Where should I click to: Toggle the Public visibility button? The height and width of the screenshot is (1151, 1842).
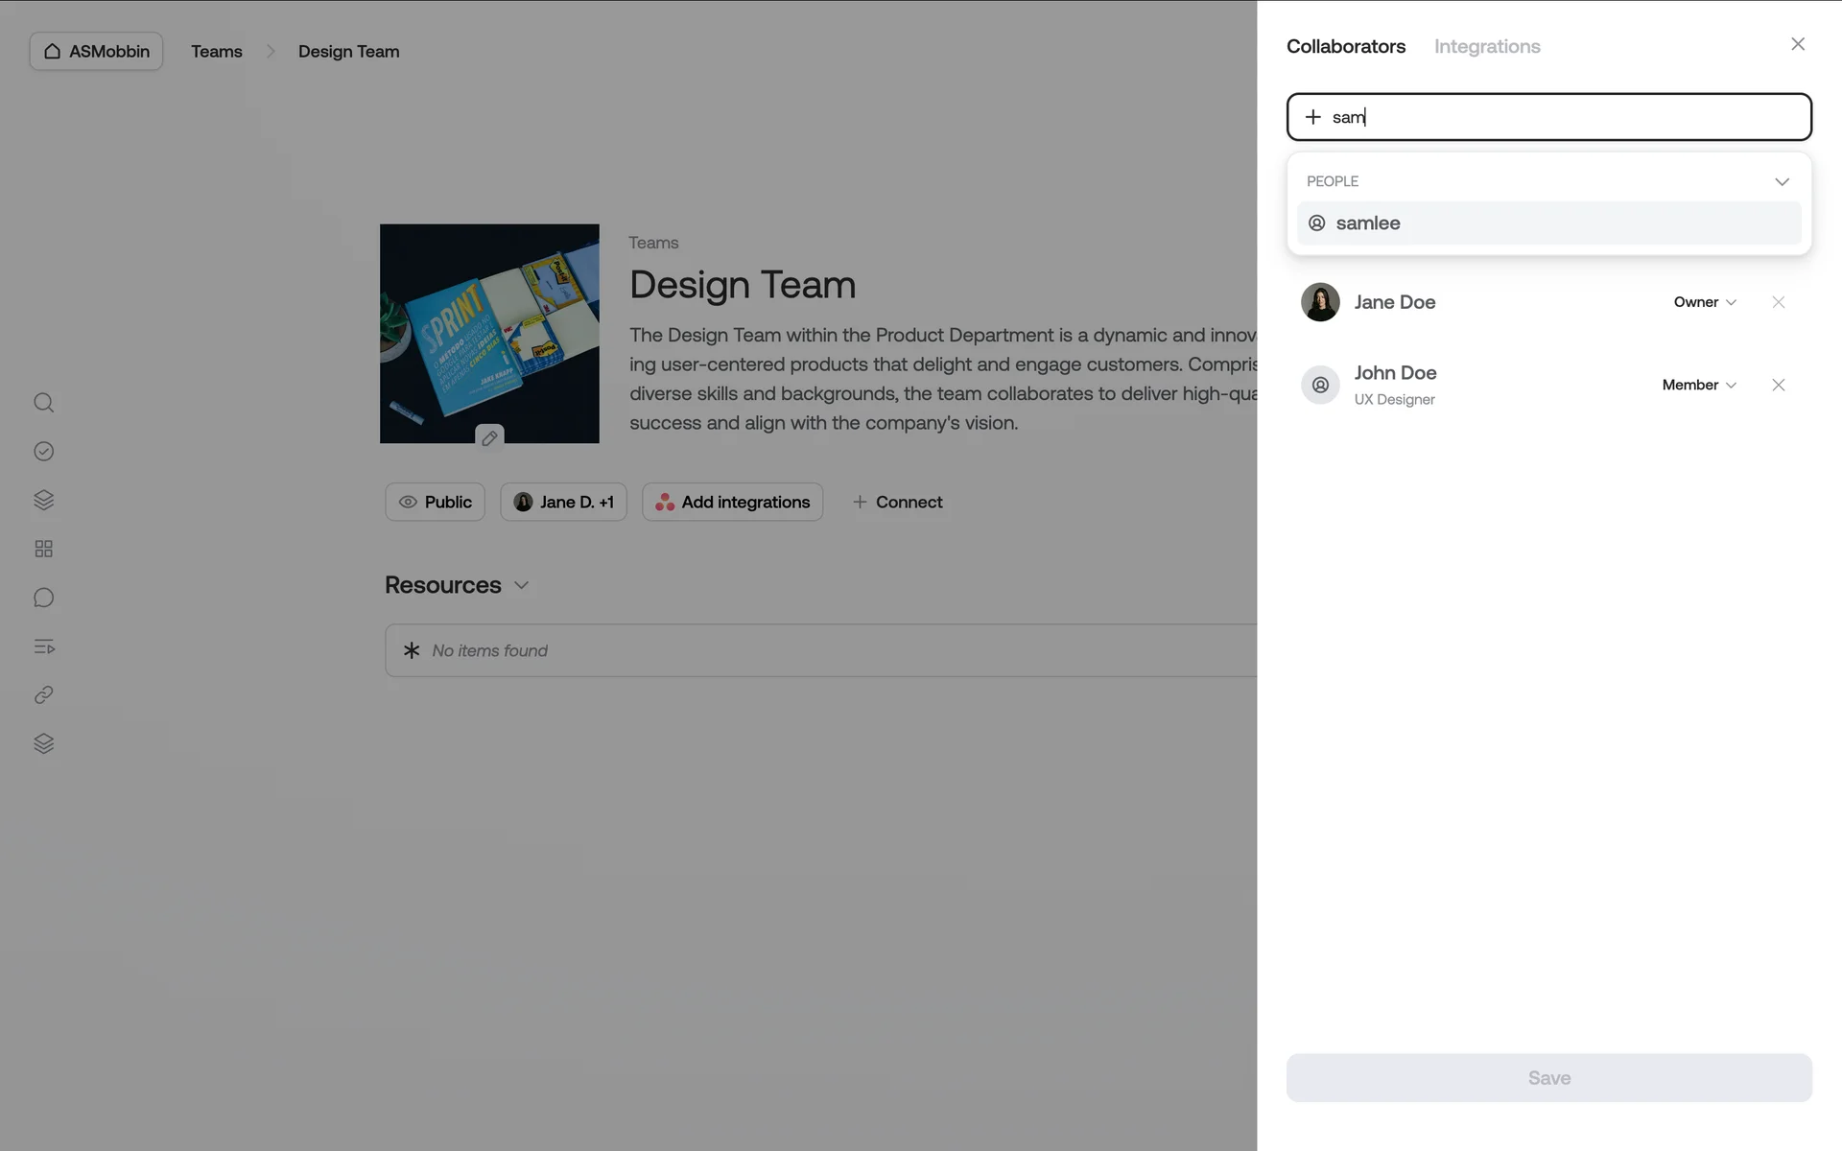[x=435, y=502]
